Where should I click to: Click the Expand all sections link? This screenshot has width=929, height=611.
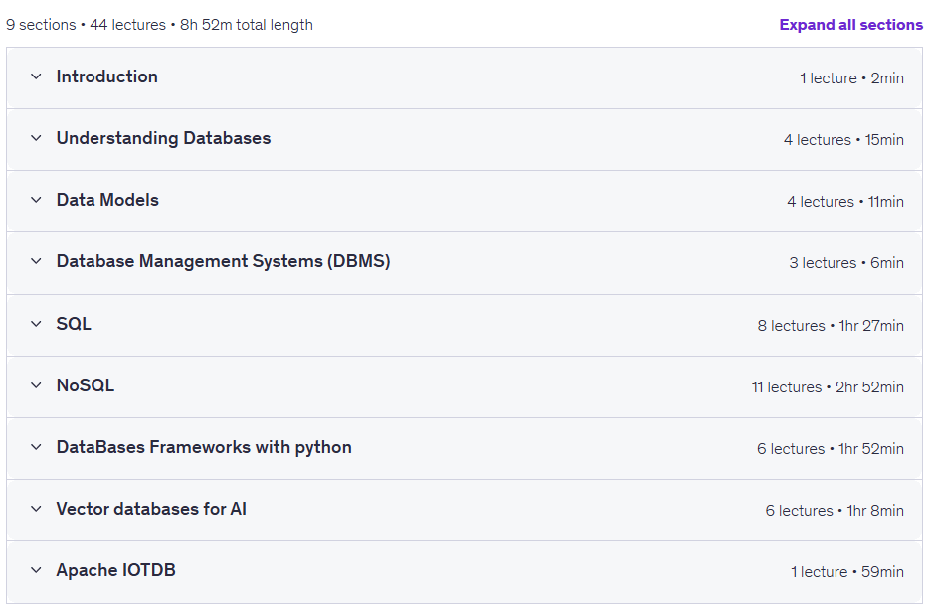[x=850, y=25]
